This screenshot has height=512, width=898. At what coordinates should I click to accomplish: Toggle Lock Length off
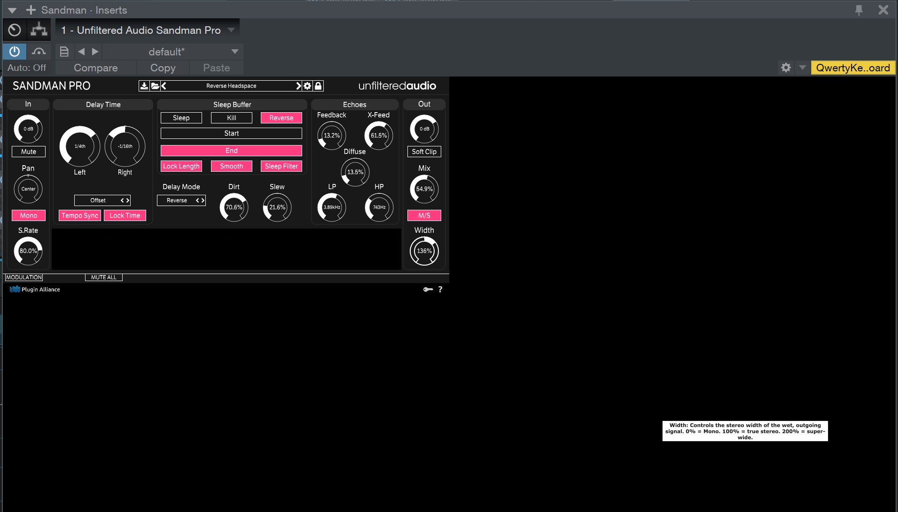pos(181,166)
